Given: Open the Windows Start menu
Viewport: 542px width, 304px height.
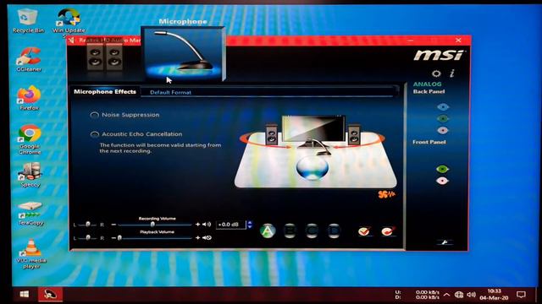Looking at the screenshot, I should pyautogui.click(x=25, y=295).
